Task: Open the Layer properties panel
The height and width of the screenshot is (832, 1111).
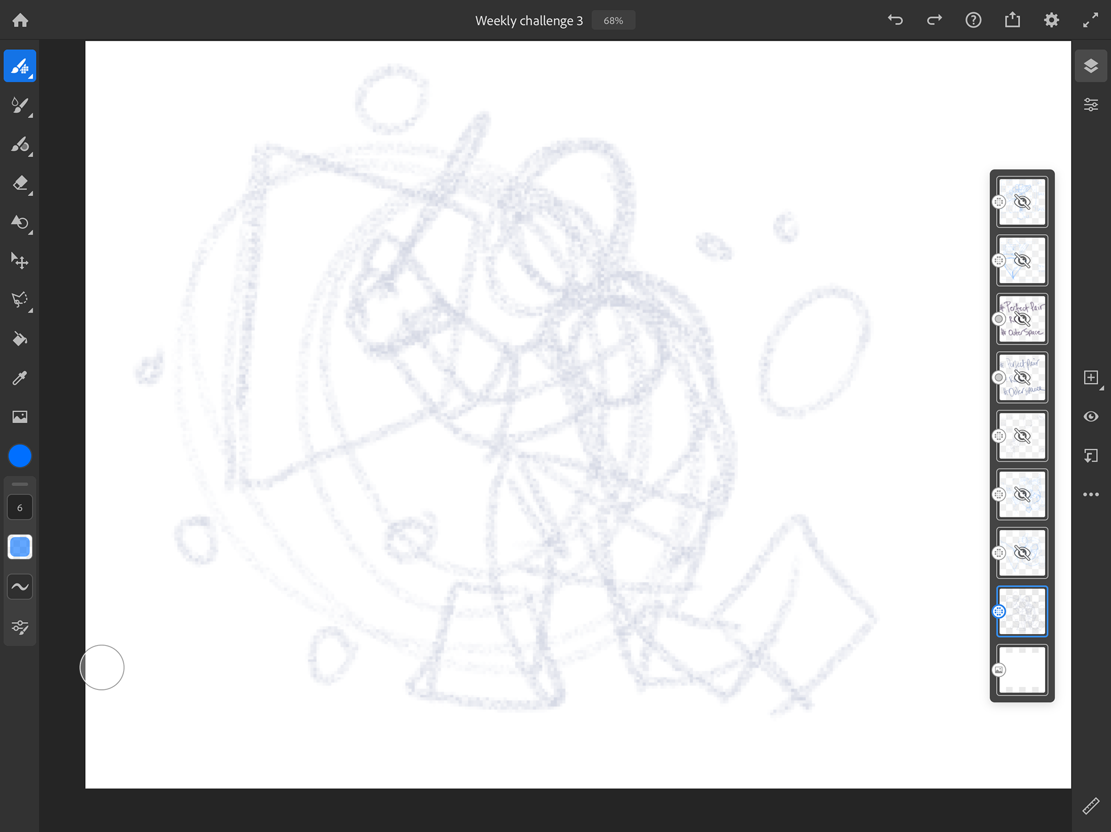Action: [1091, 105]
